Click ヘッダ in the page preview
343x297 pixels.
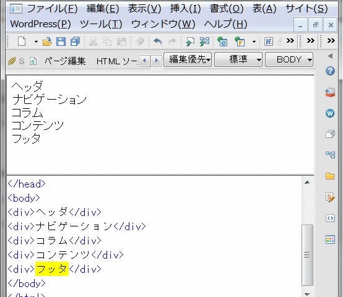[27, 86]
